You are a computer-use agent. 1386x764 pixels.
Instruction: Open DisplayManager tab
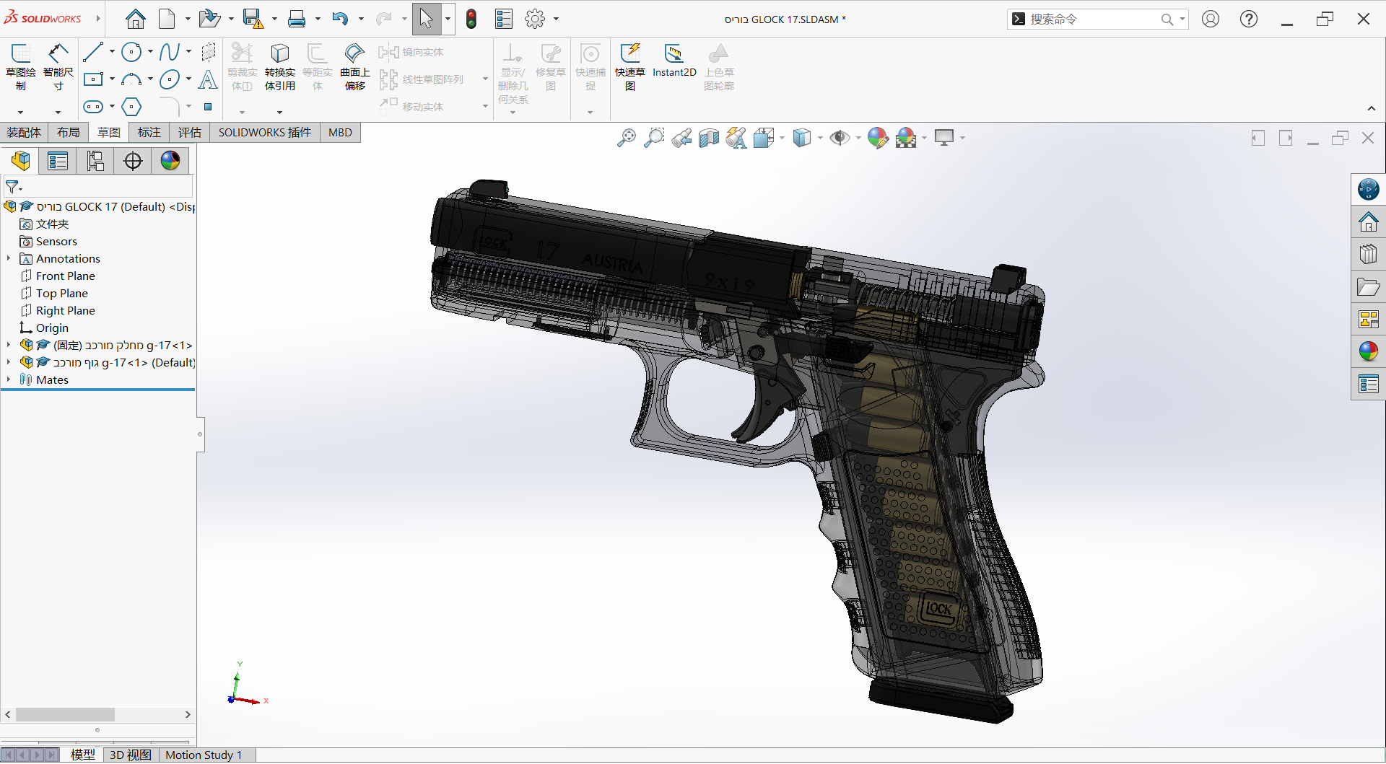(170, 161)
